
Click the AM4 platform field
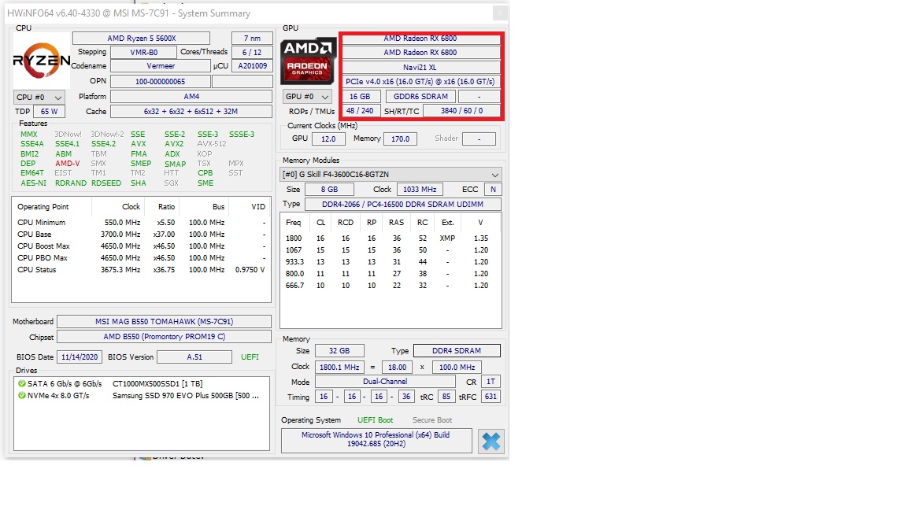191,97
